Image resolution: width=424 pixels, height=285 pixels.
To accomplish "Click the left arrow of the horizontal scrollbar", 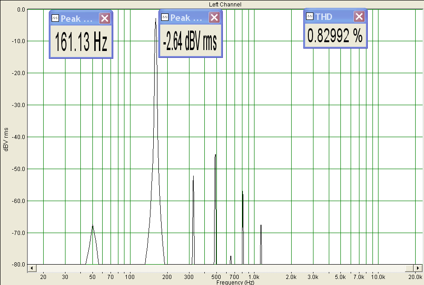I will click(32, 268).
